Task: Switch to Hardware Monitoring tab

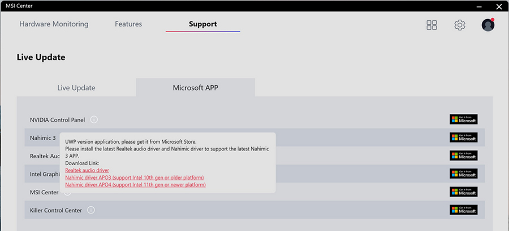Action: (x=54, y=24)
